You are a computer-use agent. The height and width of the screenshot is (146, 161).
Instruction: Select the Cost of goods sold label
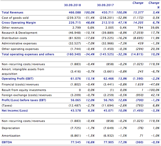[15, 18]
